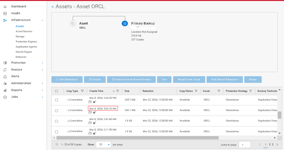Select the Primary Backup node icon
The height and width of the screenshot is (150, 284).
point(125,23)
